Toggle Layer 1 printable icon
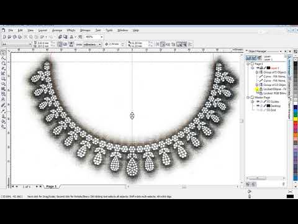Image resolution: width=298 pixels, height=224 pixels. click(x=261, y=68)
